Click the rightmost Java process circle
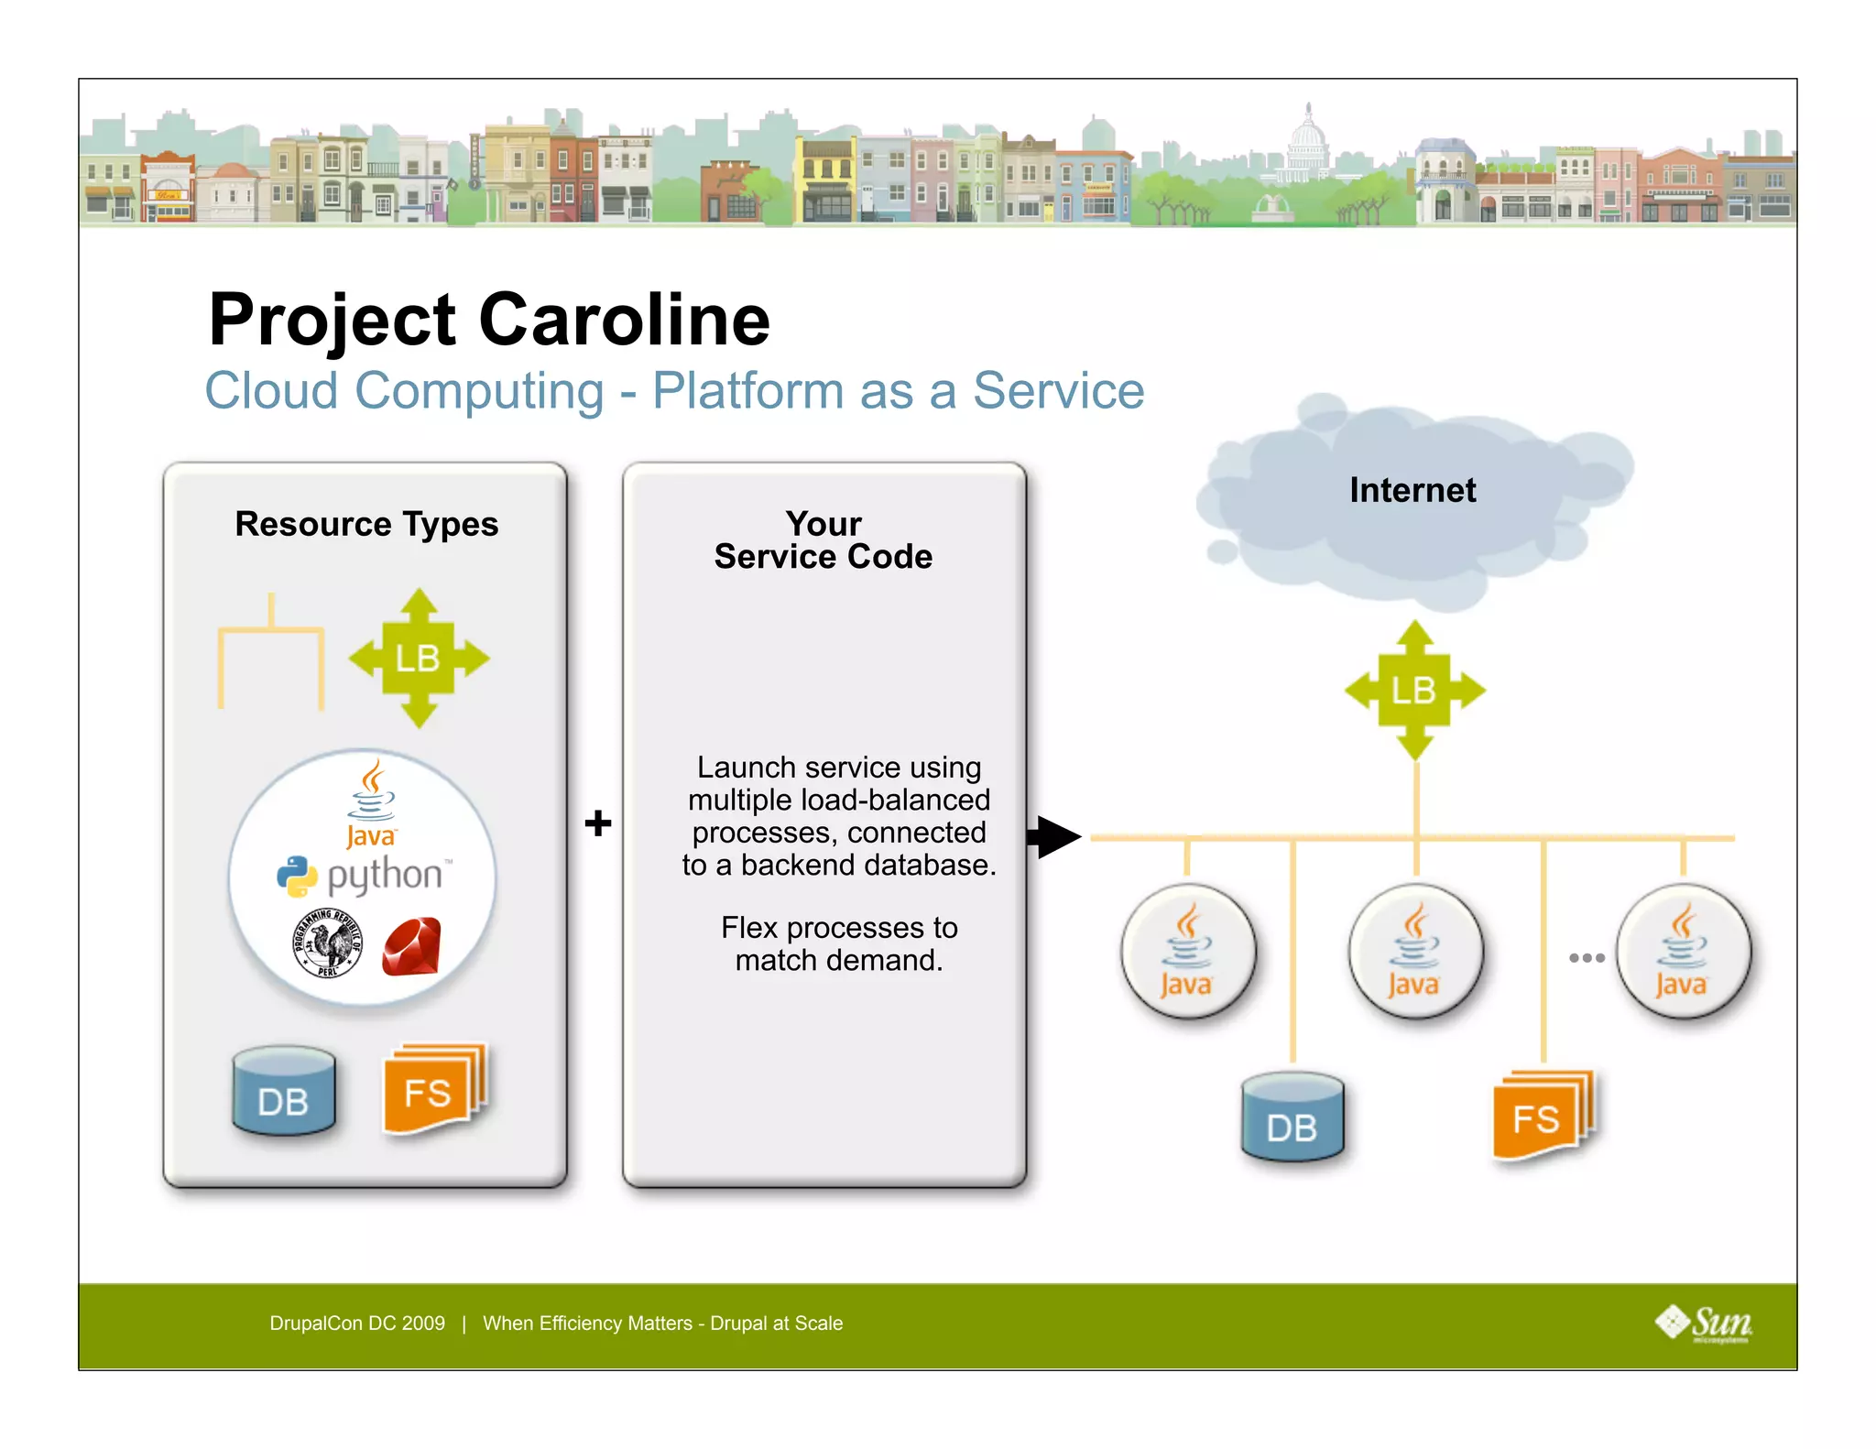1876x1449 pixels. [1683, 952]
